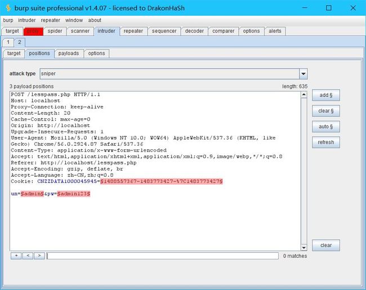Viewport: 366px width, 290px height.
Task: Click the highlighted $admin123$ payload position
Action: point(74,194)
